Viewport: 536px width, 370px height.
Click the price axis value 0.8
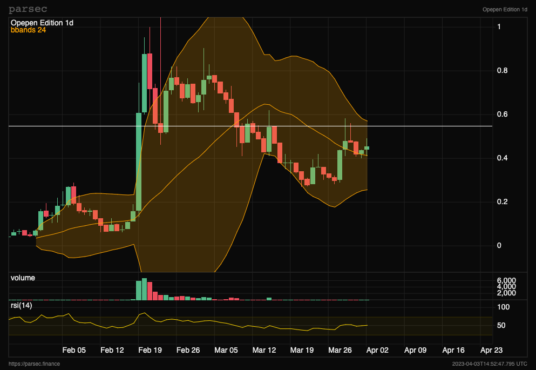coord(502,70)
